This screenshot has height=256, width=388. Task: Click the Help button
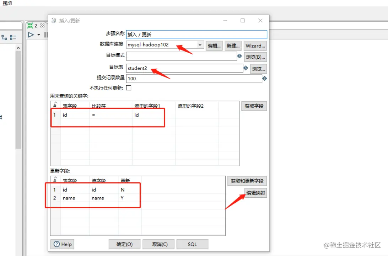63,244
